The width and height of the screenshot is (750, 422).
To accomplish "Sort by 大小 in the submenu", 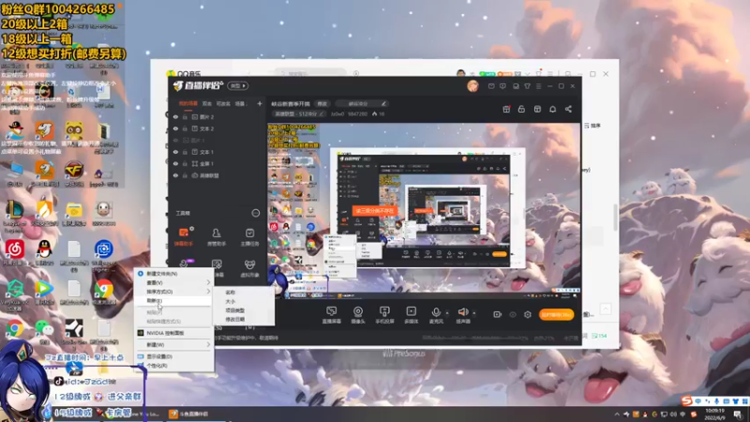I will (x=244, y=301).
